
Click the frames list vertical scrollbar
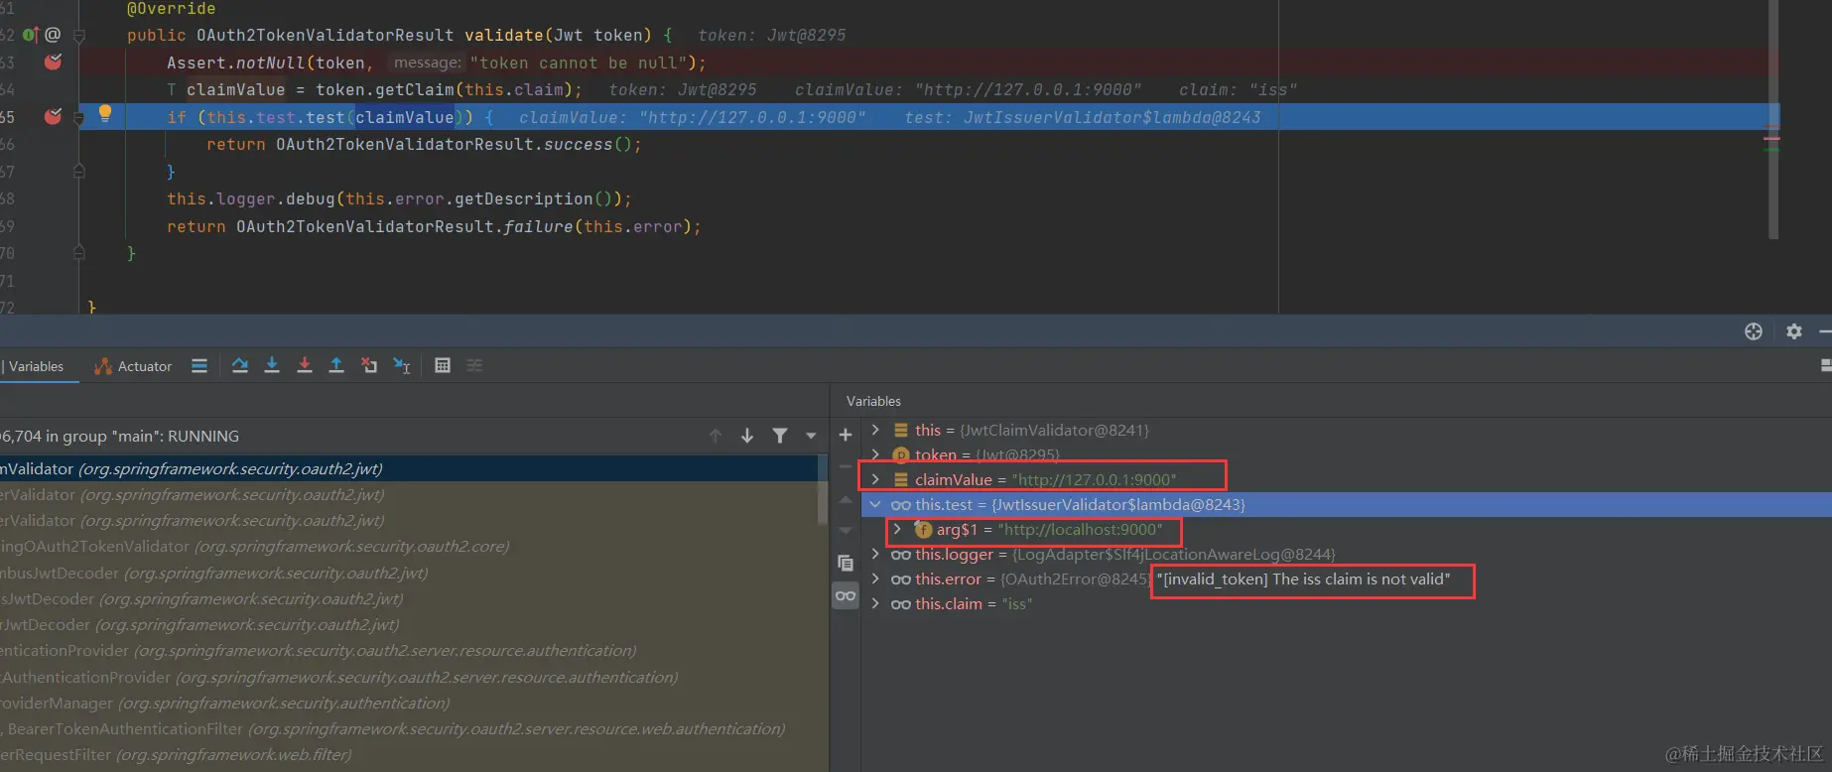click(x=822, y=489)
